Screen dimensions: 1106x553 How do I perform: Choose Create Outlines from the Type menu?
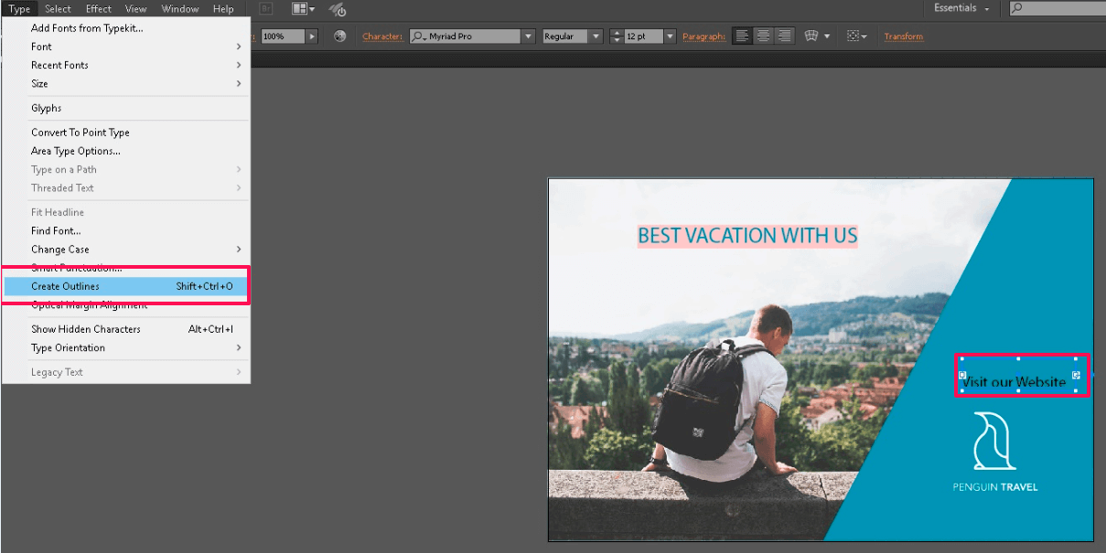[x=64, y=286]
